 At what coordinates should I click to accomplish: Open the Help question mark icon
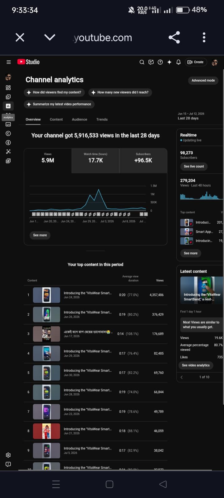(160, 62)
